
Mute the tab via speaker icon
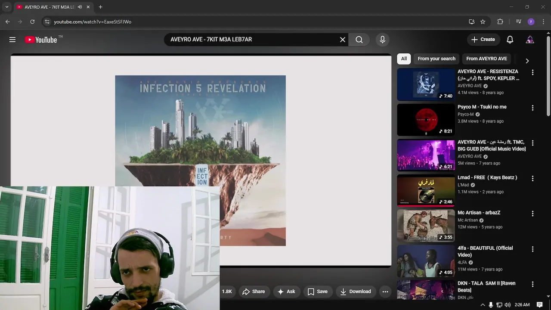tap(80, 7)
